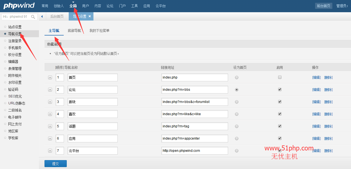The height and width of the screenshot is (169, 351).
Task: Expand the 论坛 row's small square icon
Action: [x=50, y=90]
